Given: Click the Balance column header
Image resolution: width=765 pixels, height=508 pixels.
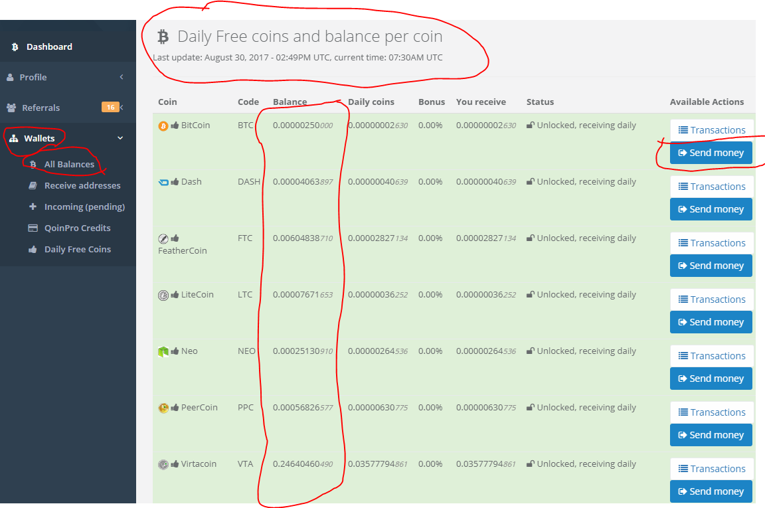Looking at the screenshot, I should click(290, 102).
